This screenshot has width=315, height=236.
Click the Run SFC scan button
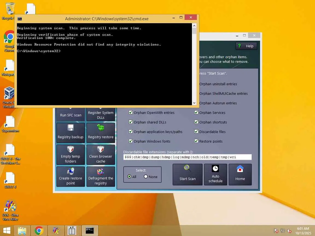click(x=71, y=114)
